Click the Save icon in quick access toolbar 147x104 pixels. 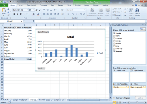(x=5, y=2)
